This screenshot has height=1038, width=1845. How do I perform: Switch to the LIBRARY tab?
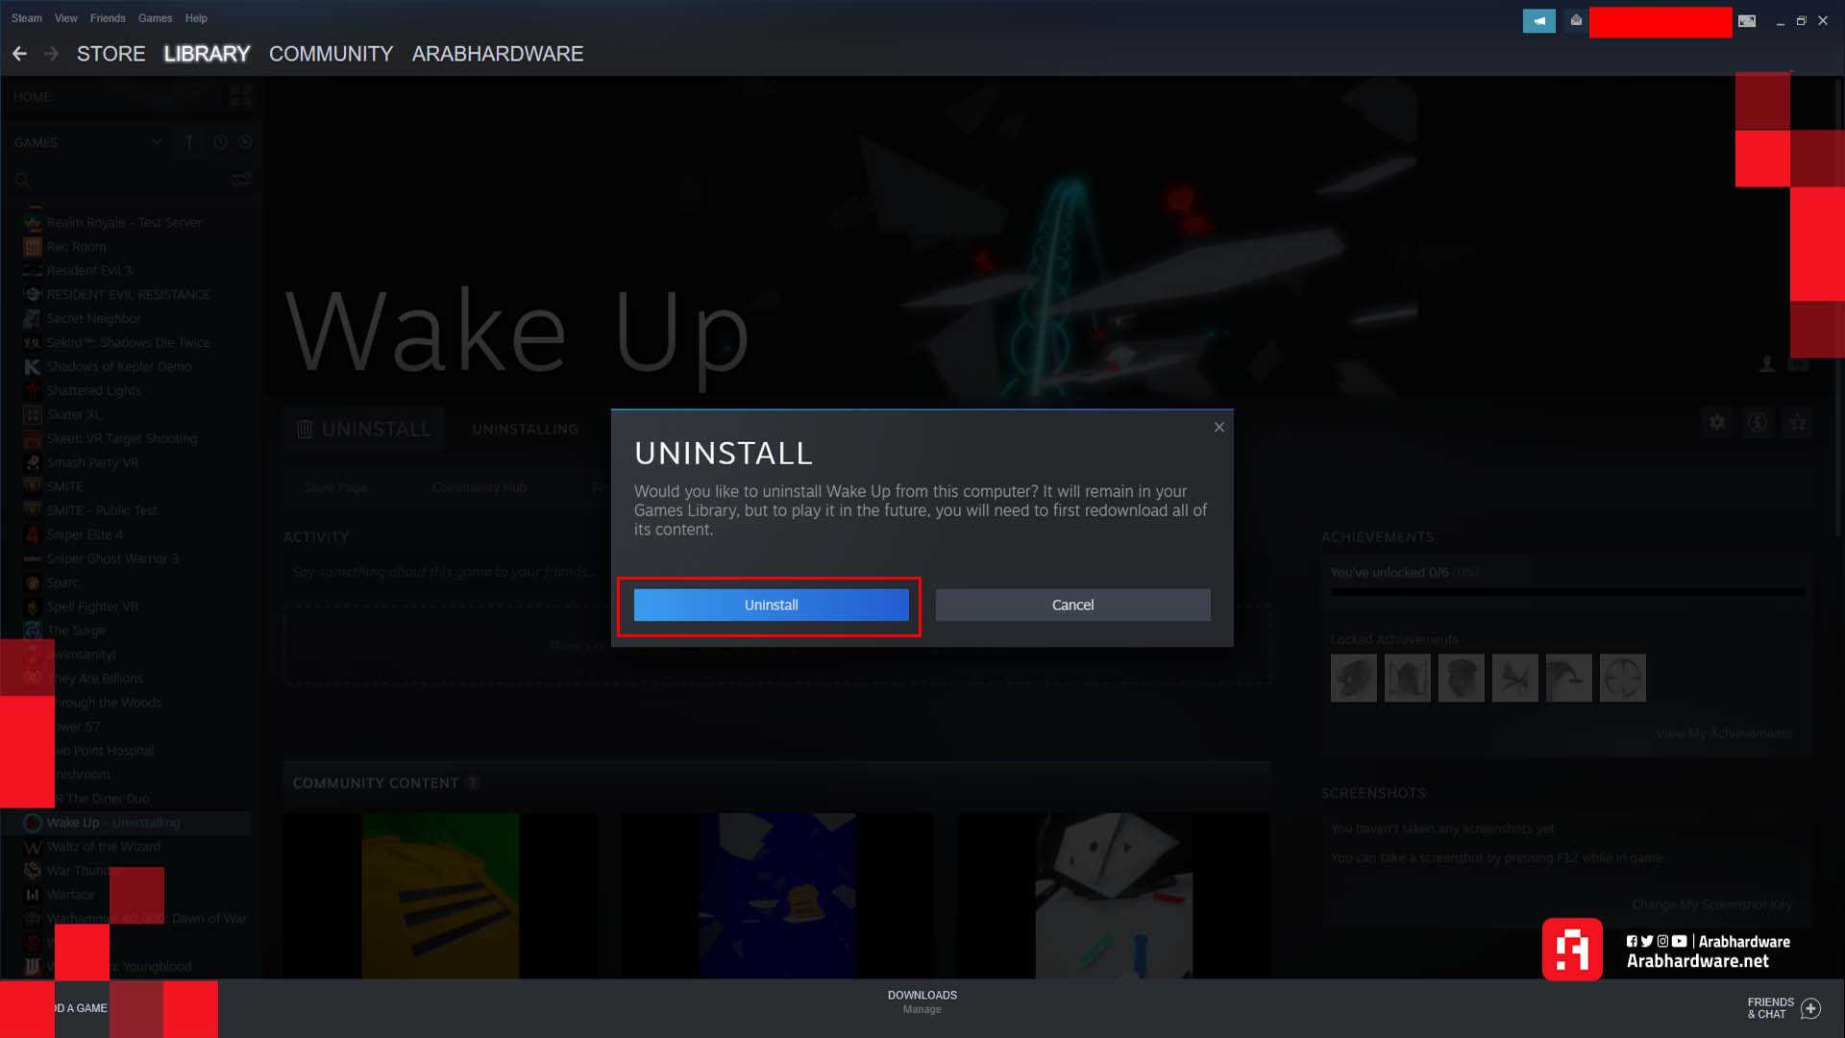click(207, 54)
